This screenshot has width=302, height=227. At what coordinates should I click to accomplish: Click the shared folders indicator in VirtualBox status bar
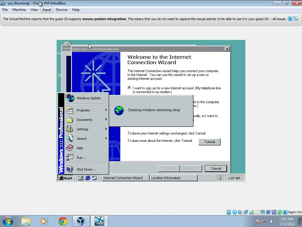tap(257, 212)
